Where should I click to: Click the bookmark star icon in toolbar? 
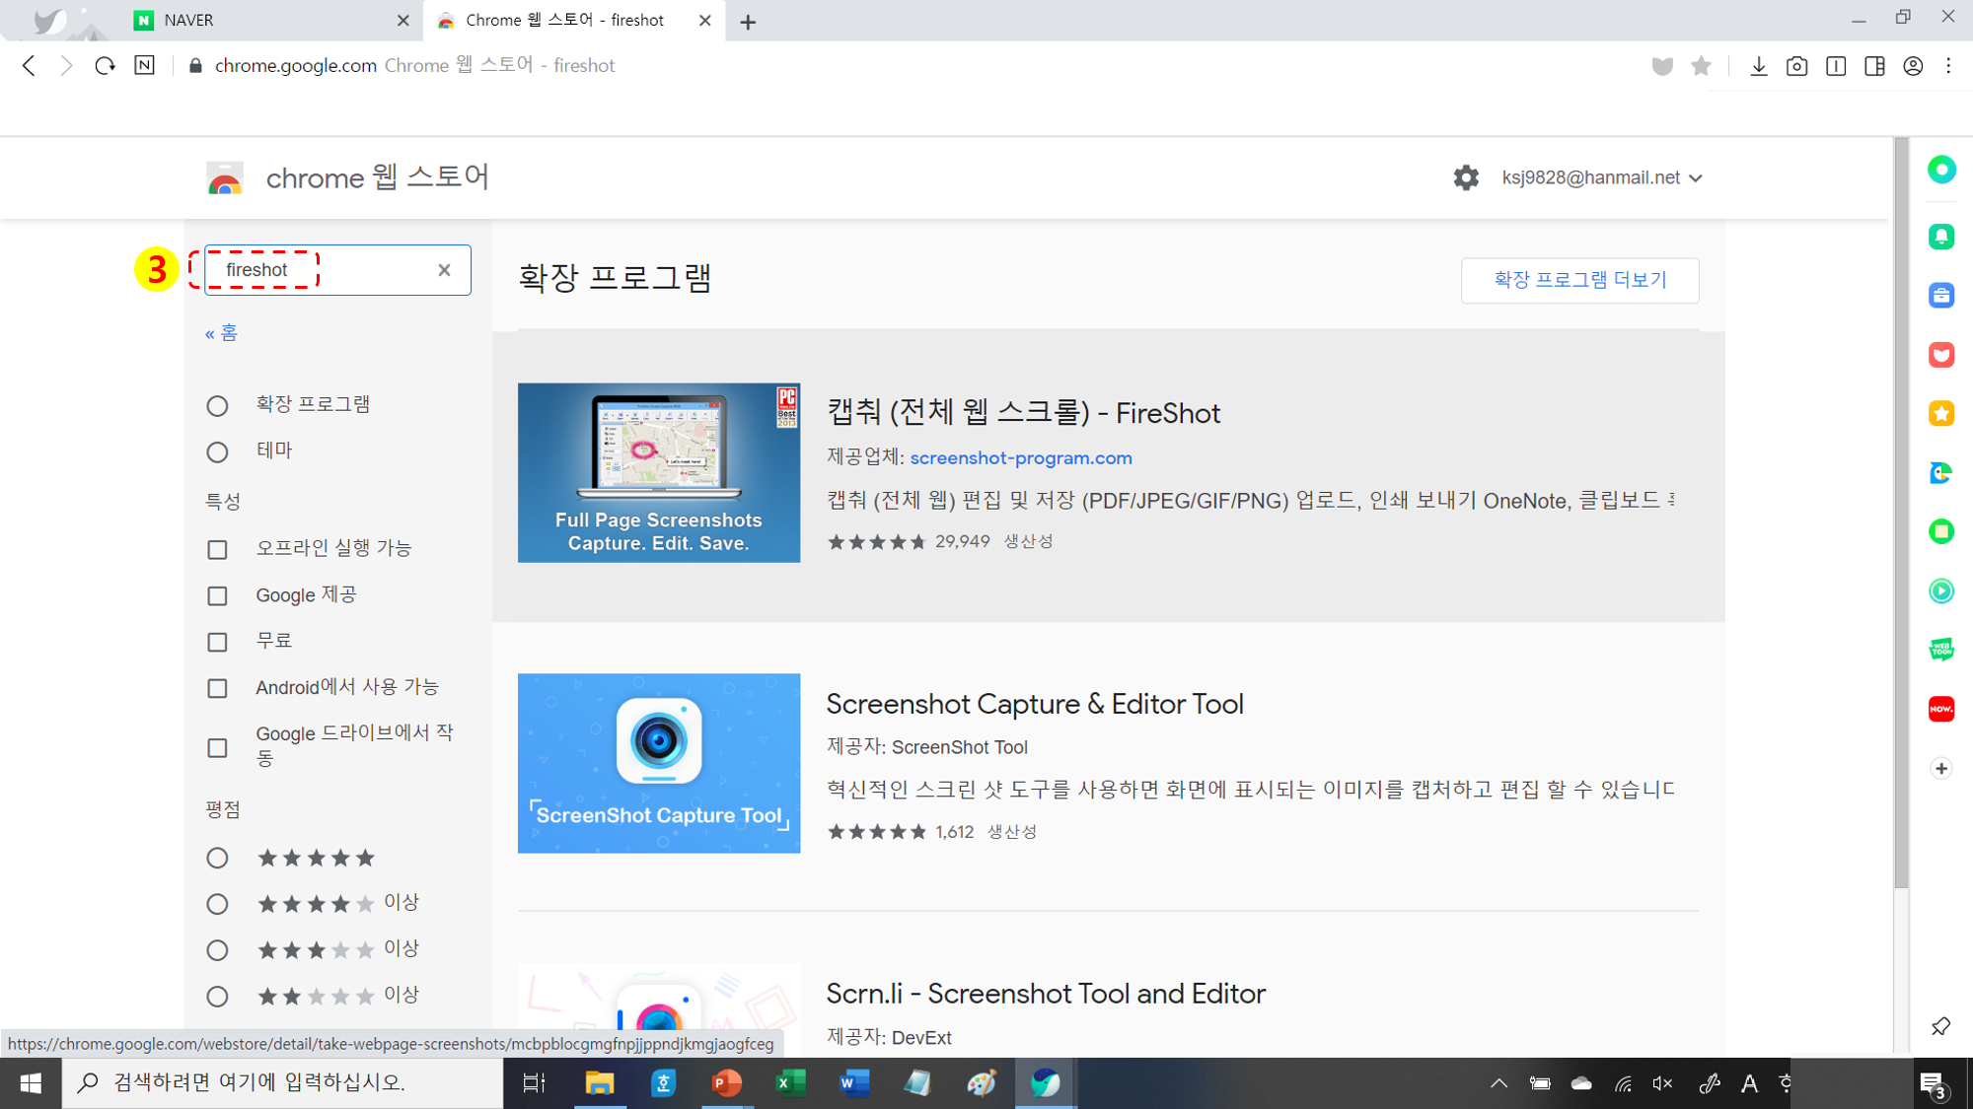(x=1701, y=66)
